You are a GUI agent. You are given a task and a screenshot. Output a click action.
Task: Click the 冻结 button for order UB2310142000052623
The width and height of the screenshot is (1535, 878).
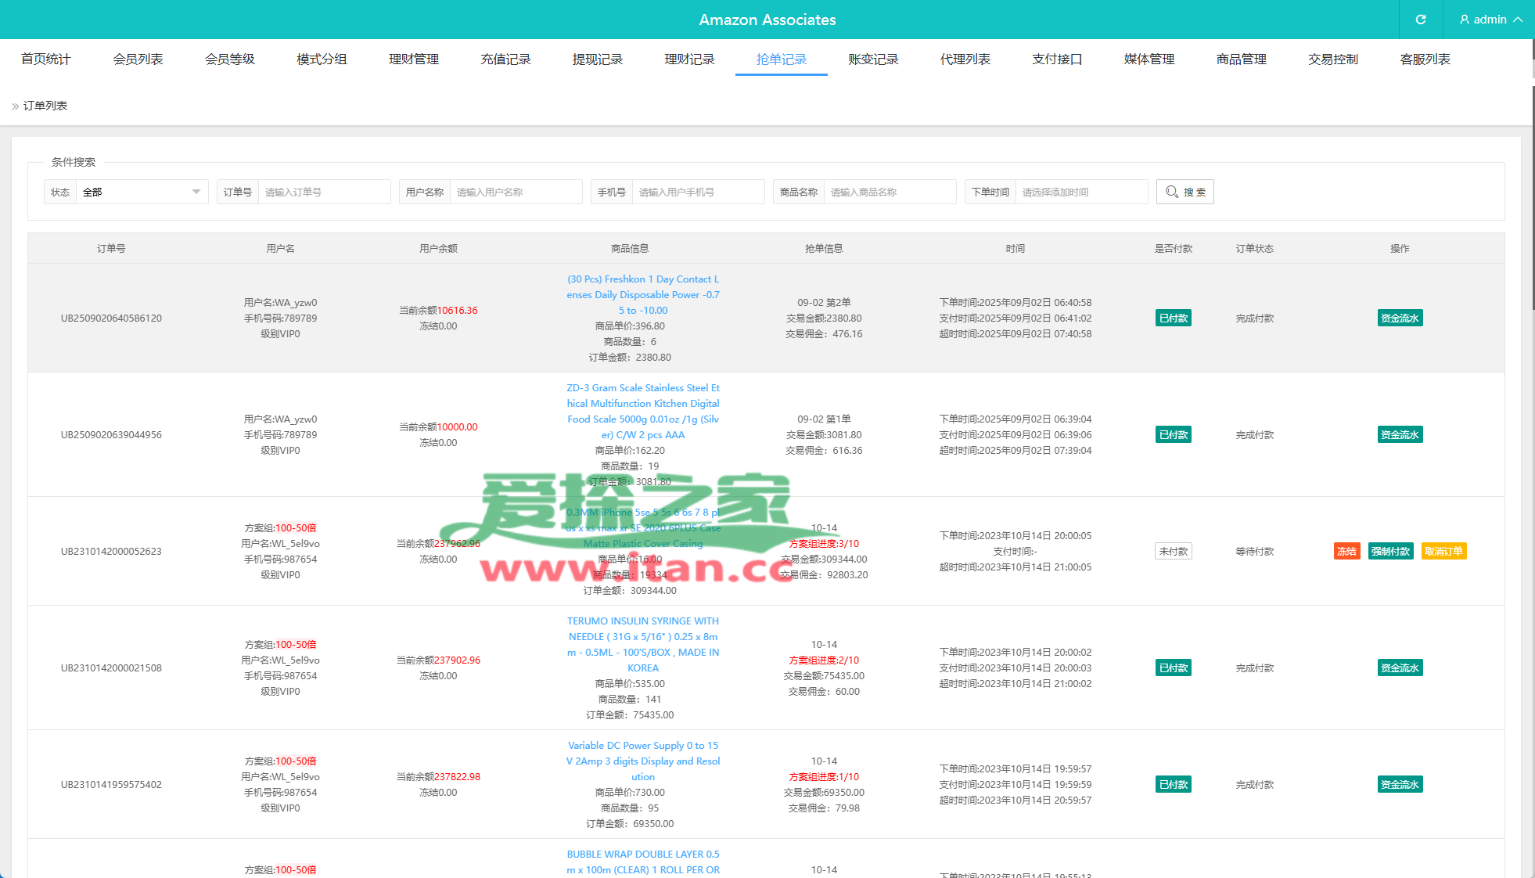(1346, 551)
